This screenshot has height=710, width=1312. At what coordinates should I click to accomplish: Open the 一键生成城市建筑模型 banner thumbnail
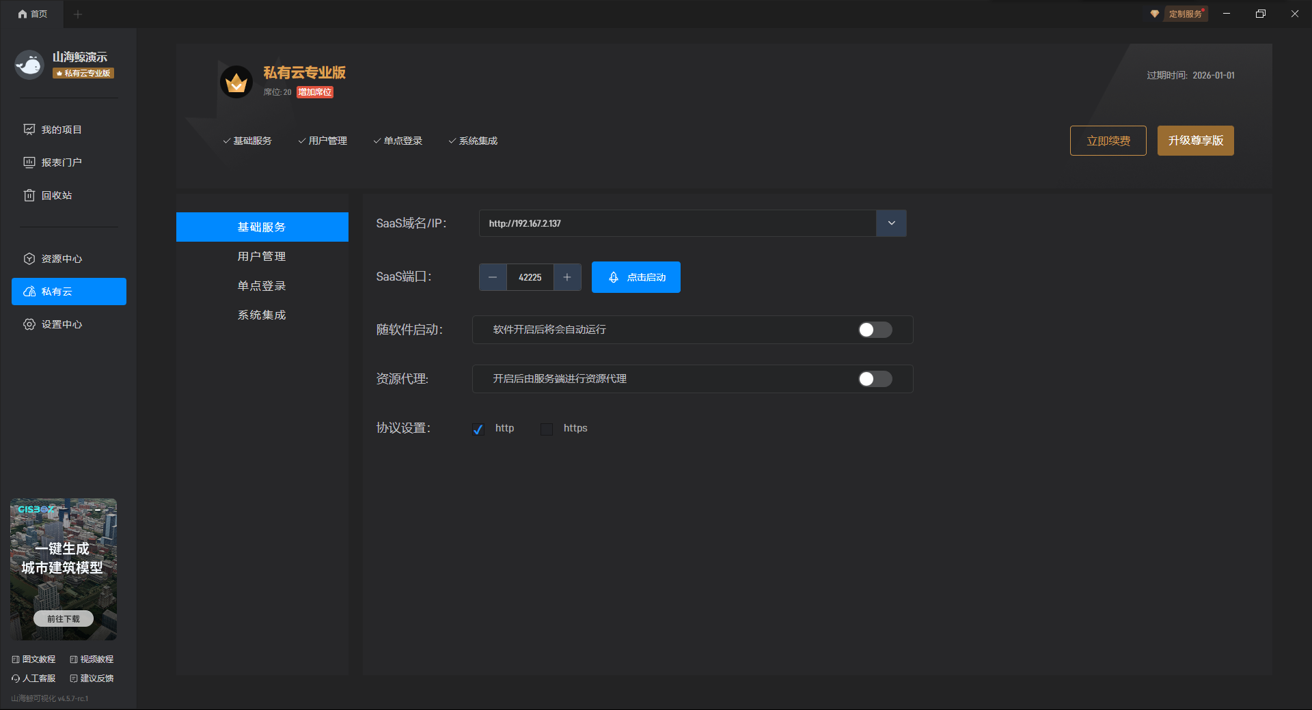pyautogui.click(x=64, y=569)
